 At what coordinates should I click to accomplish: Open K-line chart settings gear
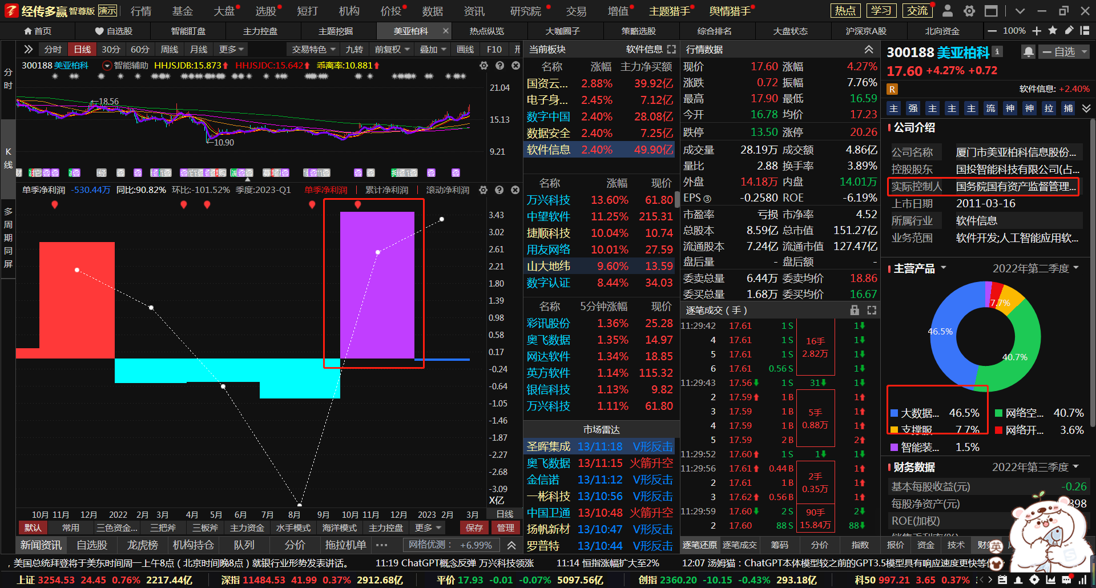click(483, 66)
